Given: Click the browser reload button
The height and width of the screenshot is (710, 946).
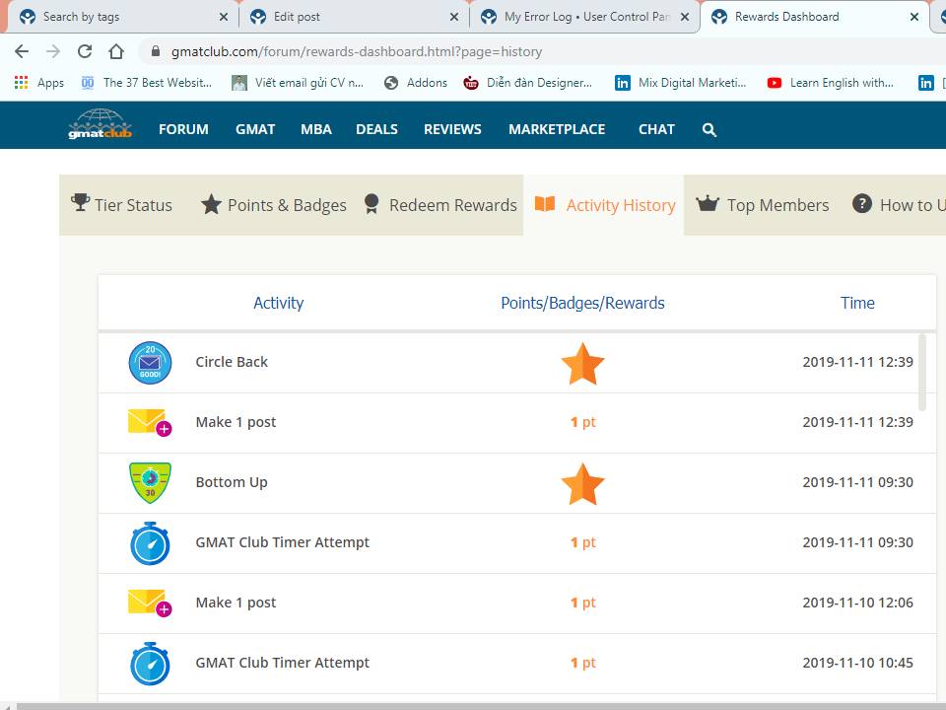Looking at the screenshot, I should click(85, 51).
